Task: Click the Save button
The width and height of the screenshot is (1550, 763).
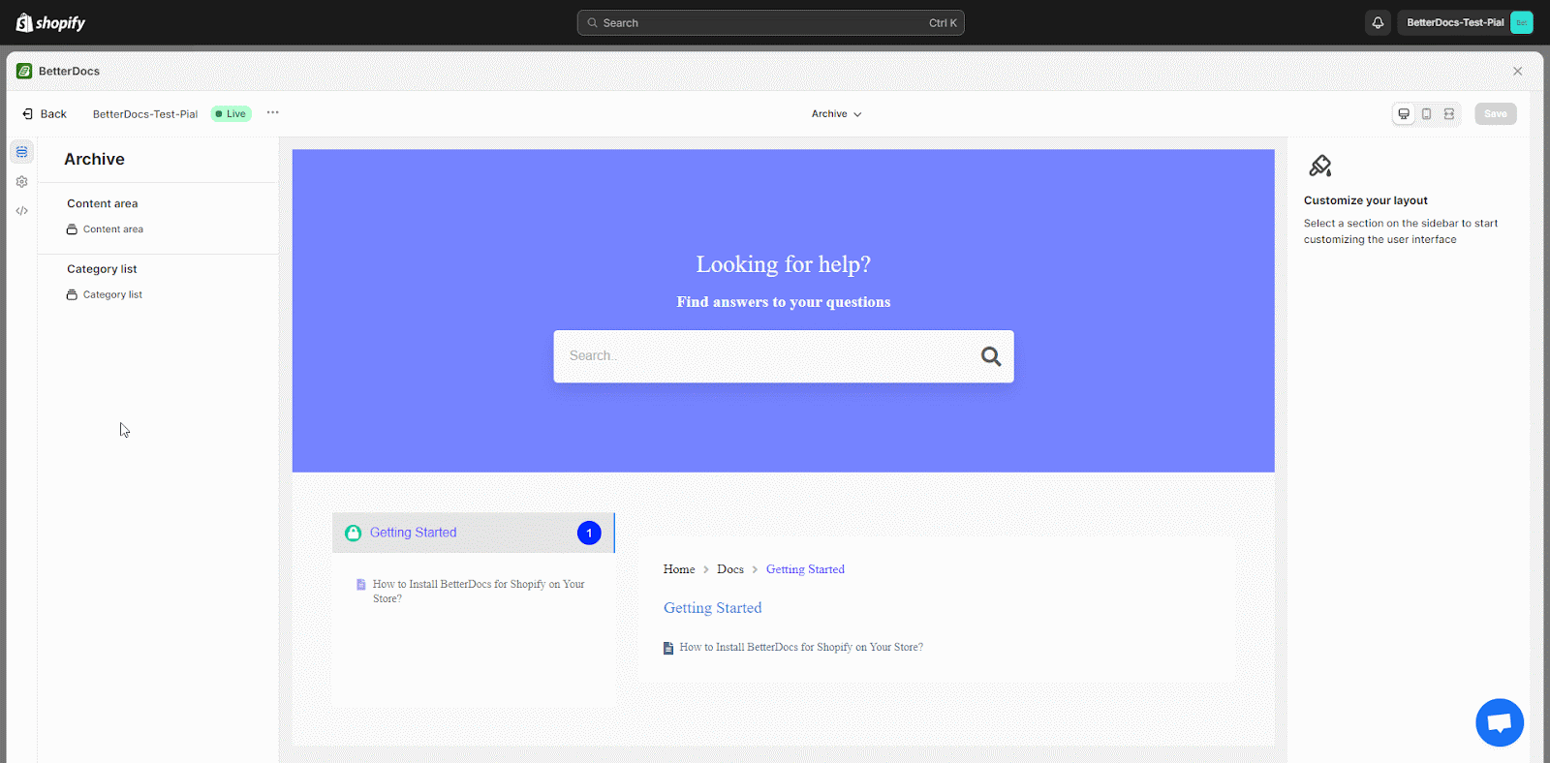Action: [1496, 114]
